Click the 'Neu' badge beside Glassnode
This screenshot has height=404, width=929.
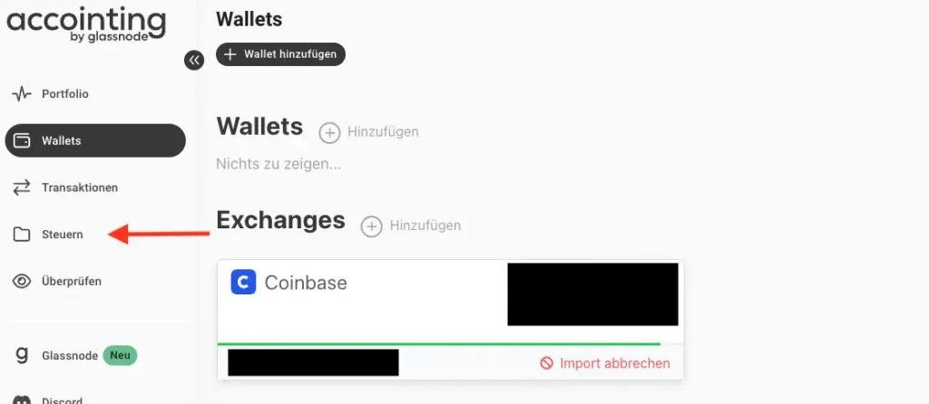(x=120, y=355)
